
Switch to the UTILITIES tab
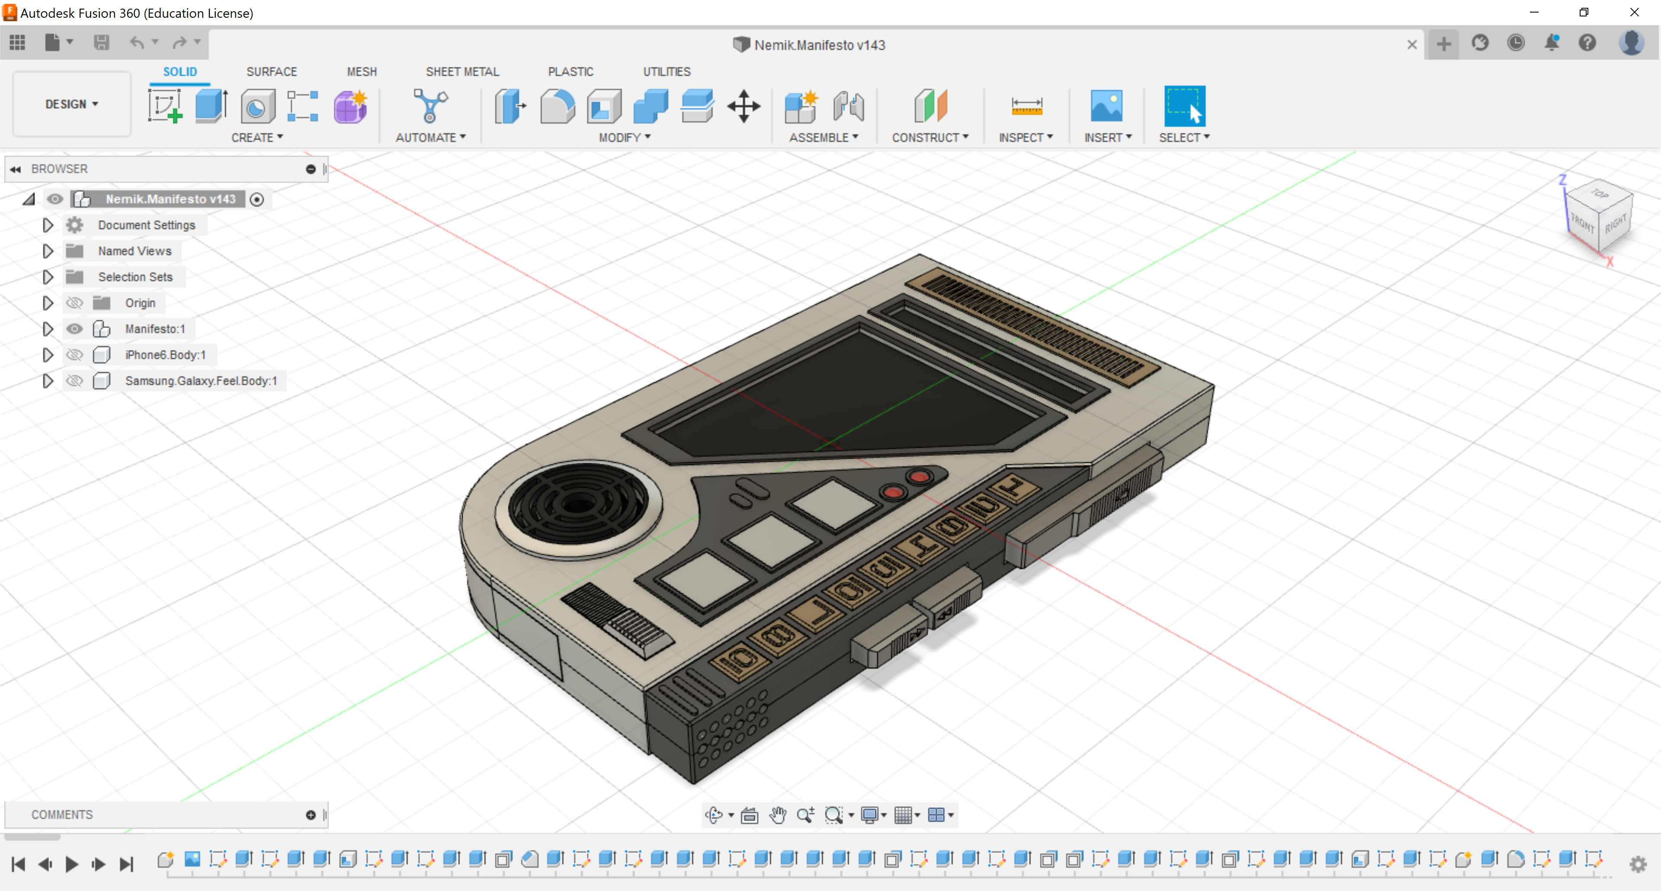click(x=667, y=71)
